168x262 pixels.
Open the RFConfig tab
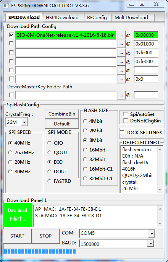coord(97,17)
